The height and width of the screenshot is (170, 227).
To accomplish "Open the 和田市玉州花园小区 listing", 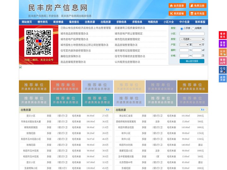I will coord(31,139).
